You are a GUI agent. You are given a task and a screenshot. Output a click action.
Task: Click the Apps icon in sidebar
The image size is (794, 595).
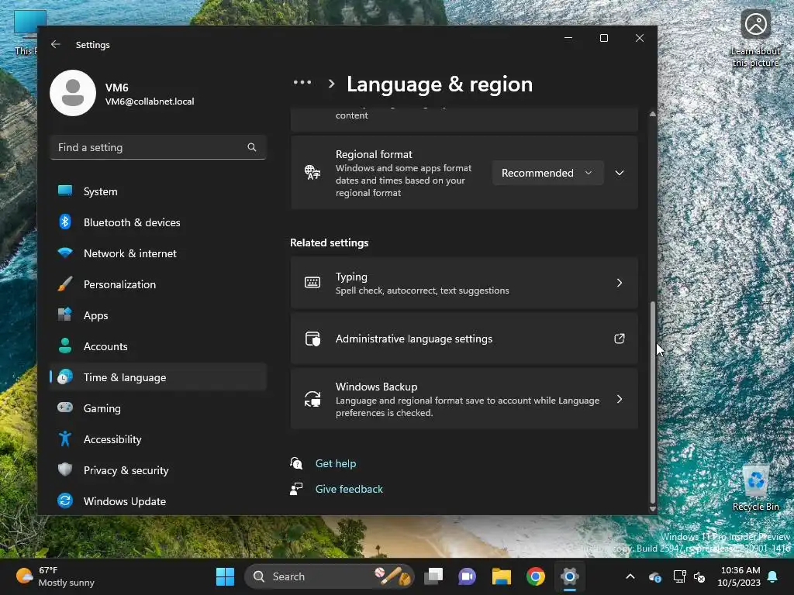pyautogui.click(x=65, y=315)
